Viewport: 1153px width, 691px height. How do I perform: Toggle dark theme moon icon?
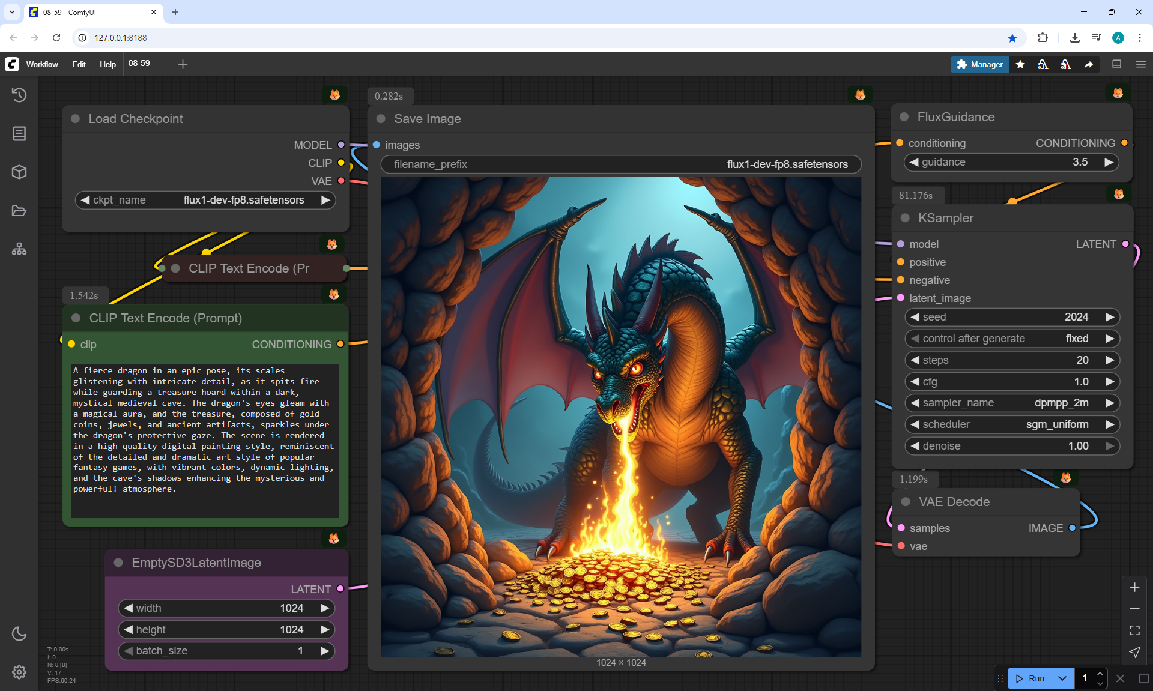(x=19, y=633)
